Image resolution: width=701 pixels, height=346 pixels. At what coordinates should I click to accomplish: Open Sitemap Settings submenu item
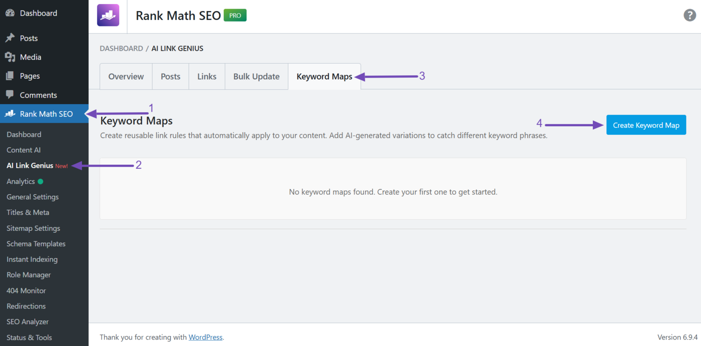[x=33, y=228]
